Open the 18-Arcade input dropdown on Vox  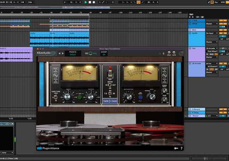click(212, 48)
